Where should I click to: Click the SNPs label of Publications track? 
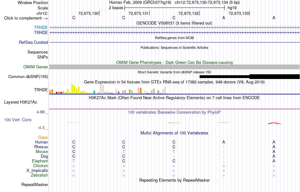click(x=43, y=57)
